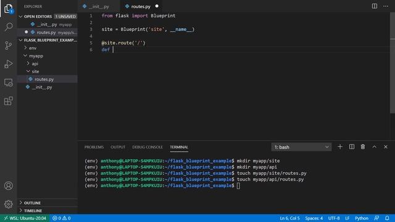Open the PROBLEMS panel tab

(x=94, y=147)
